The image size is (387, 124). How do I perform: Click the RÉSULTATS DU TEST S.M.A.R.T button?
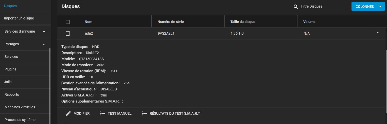pyautogui.click(x=171, y=113)
